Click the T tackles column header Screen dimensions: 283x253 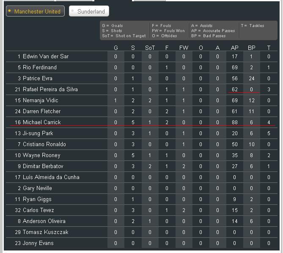pos(269,48)
